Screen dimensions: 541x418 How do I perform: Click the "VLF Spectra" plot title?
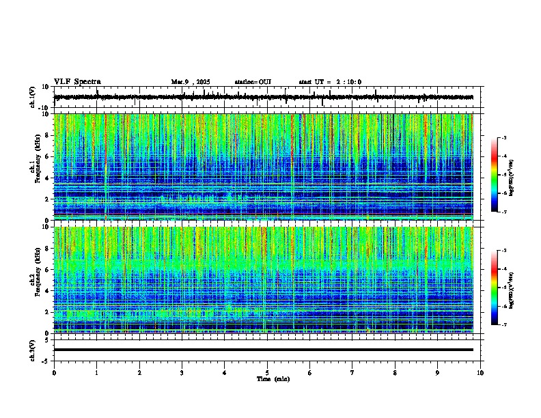[x=77, y=82]
